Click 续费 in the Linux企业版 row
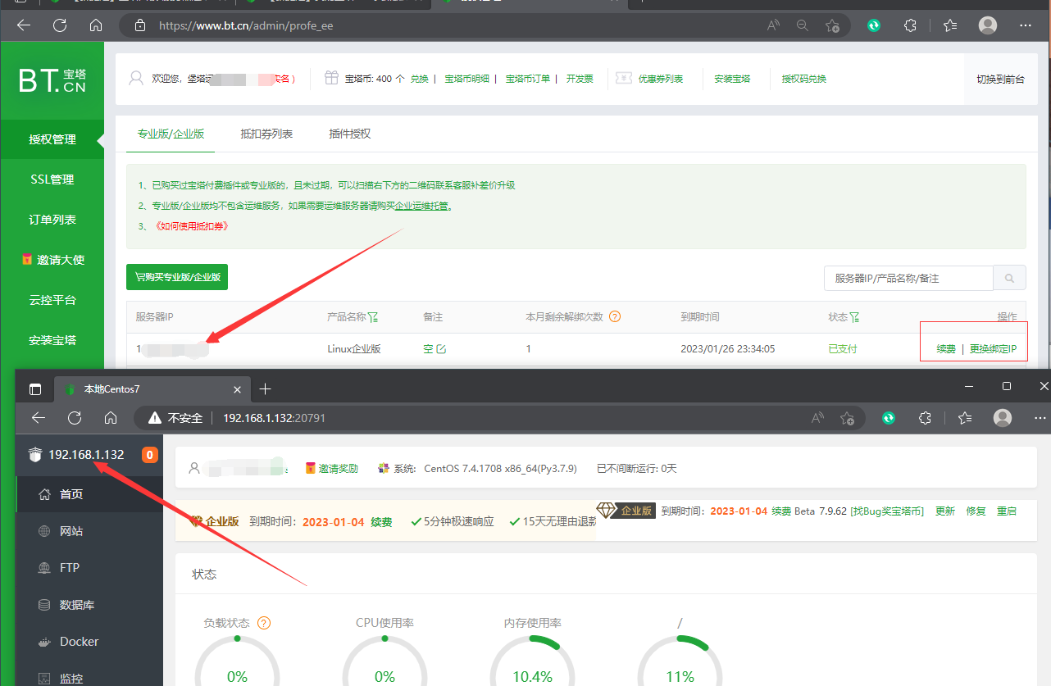1051x686 pixels. coord(946,349)
